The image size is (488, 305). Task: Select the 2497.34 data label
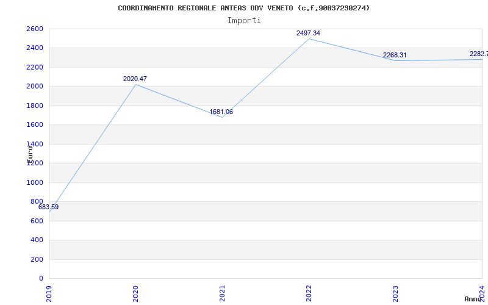pyautogui.click(x=309, y=34)
